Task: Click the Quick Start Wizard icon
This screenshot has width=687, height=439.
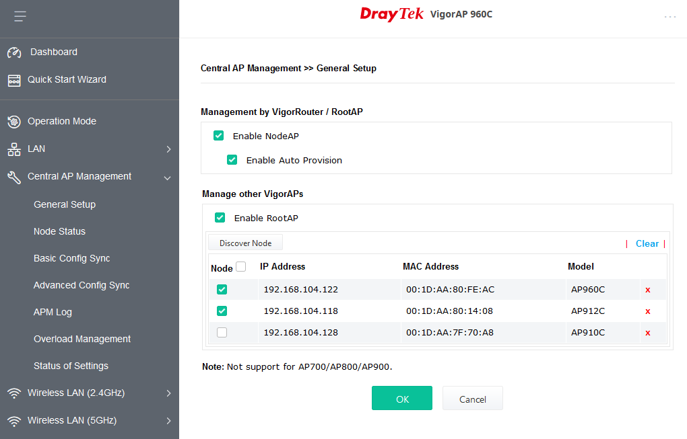Action: pos(14,81)
